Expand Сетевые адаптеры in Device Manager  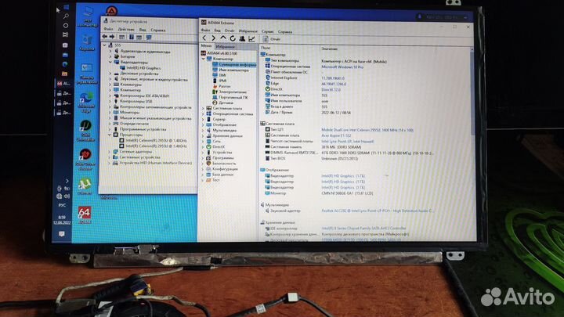tap(110, 152)
